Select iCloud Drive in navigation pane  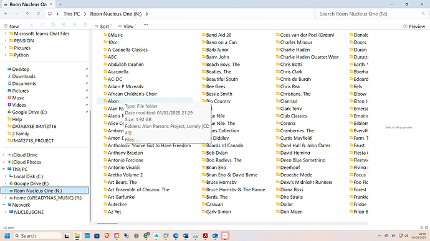(x=25, y=155)
